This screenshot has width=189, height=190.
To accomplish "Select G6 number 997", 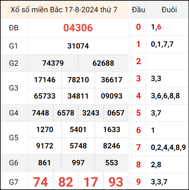I will pyautogui.click(x=78, y=163).
